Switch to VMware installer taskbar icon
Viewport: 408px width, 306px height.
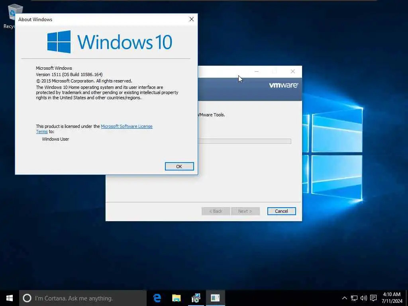coord(196,298)
